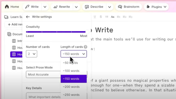This screenshot has width=176, height=99.
Task: Click the Key Details input field
Action: [44, 96]
